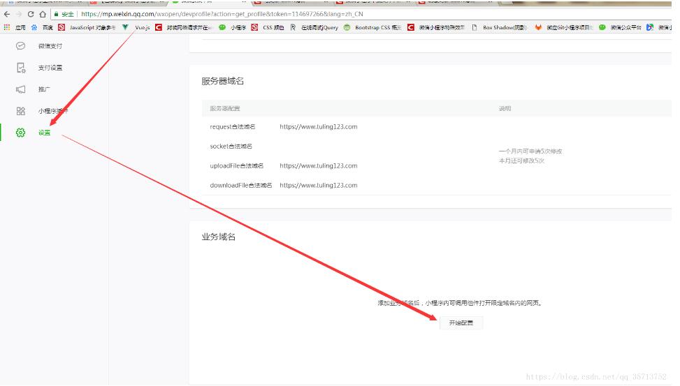Open the 百度 bookmark
The image size is (680, 386).
pos(42,27)
